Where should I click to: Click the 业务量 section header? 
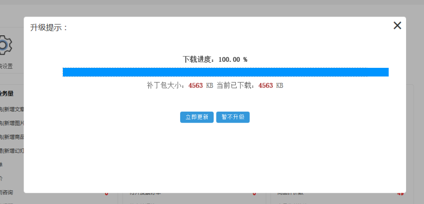coord(7,93)
